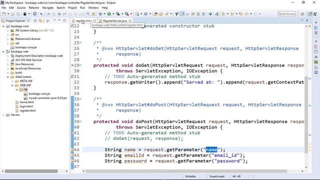This screenshot has height=180, width=320.
Task: Click the Project Explorer view tab
Action: (15, 21)
